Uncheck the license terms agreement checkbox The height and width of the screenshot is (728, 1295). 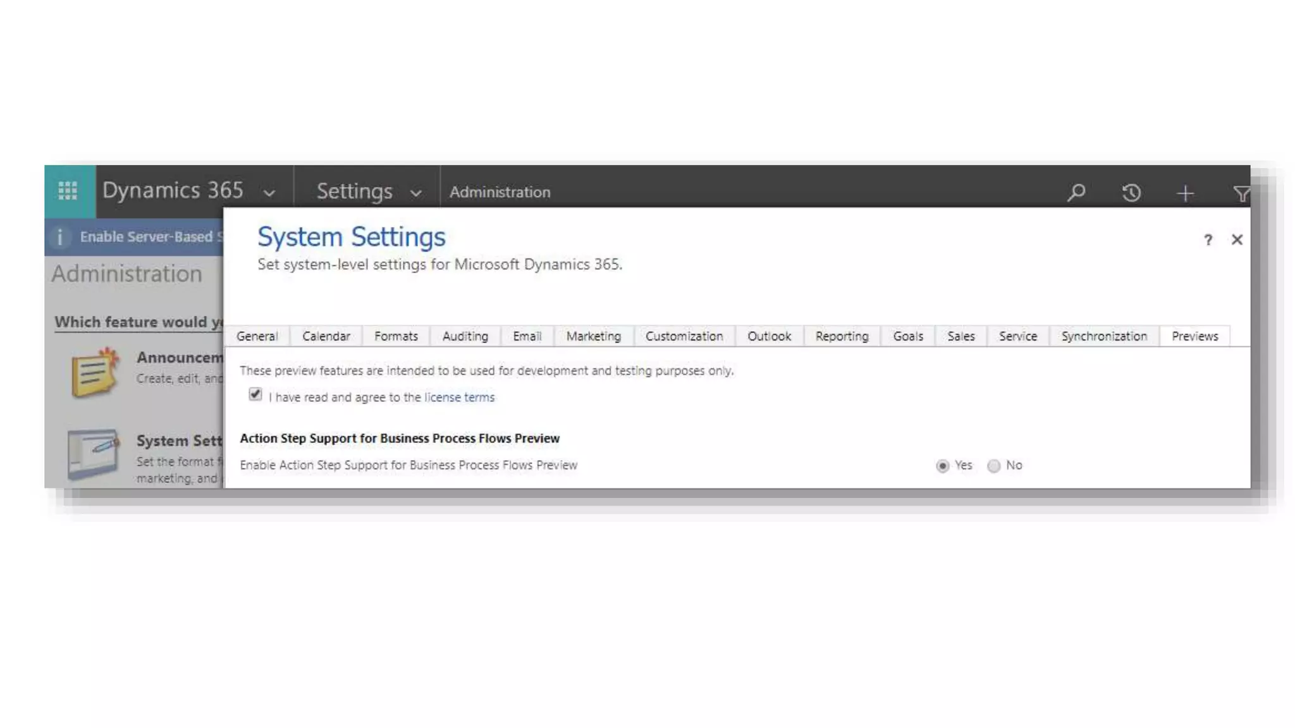255,394
